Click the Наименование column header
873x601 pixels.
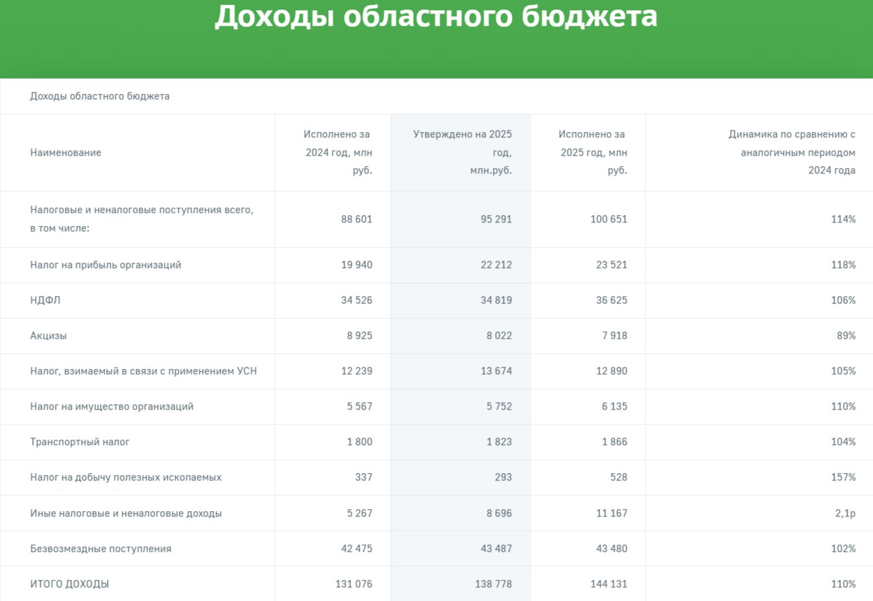[x=65, y=152]
